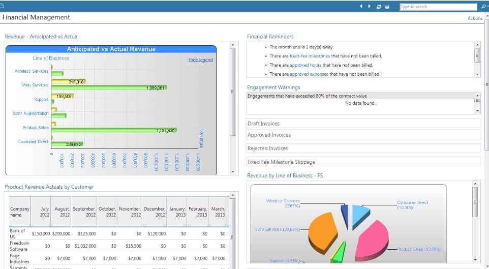Expand the Draft Invoices section
The image size is (489, 269).
(x=363, y=124)
